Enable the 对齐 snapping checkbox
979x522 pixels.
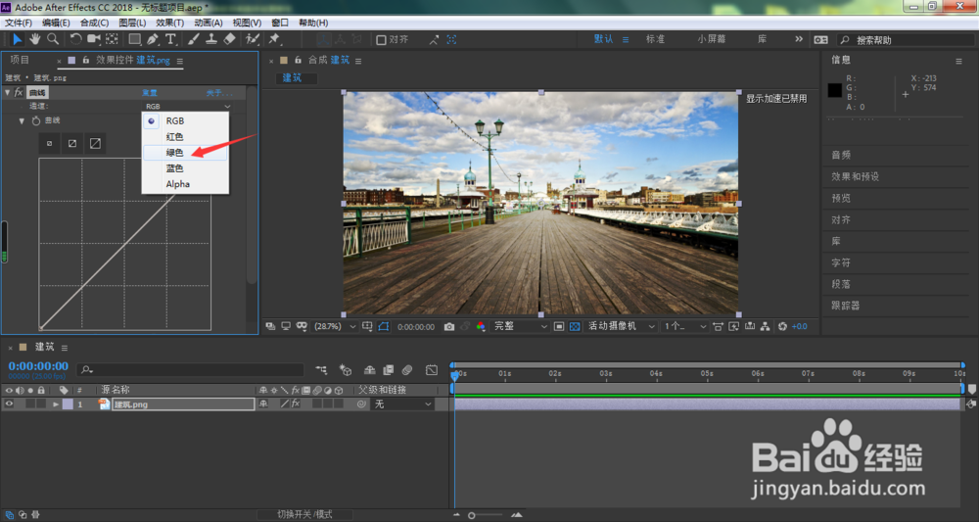coord(382,40)
